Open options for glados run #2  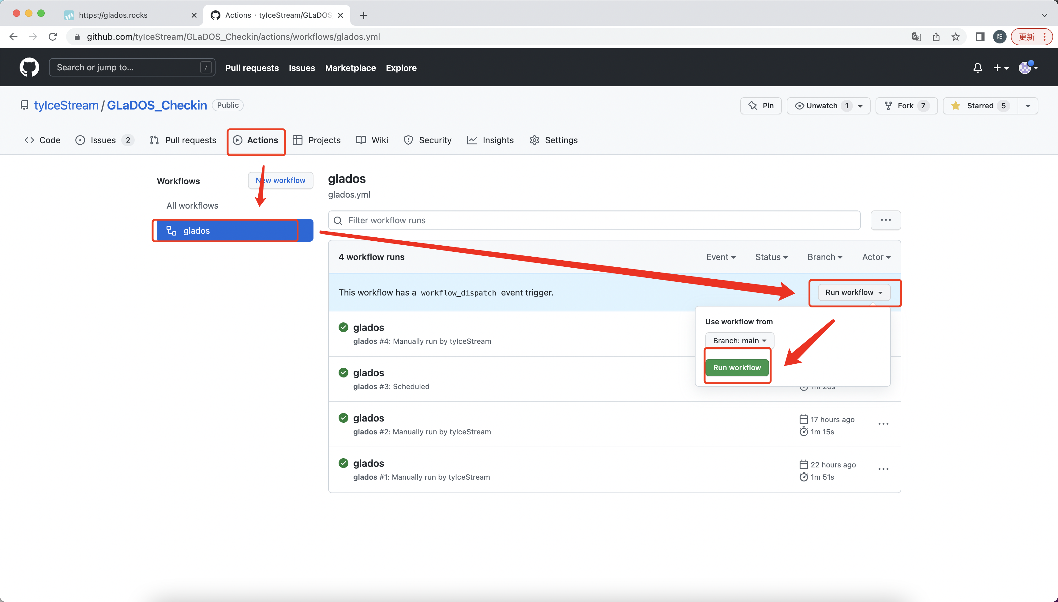883,424
